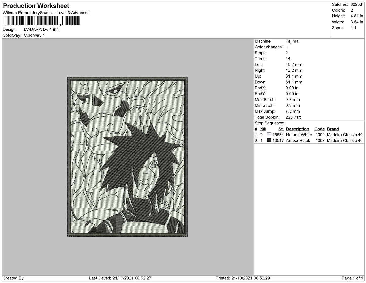Screen dimensions: 366x283
Task: Click the MADARA embroidery design preview
Action: (127, 157)
